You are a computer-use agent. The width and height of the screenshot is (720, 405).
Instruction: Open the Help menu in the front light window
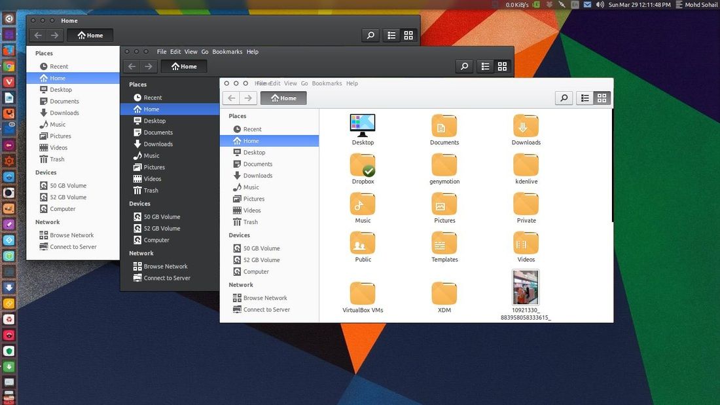pos(352,83)
